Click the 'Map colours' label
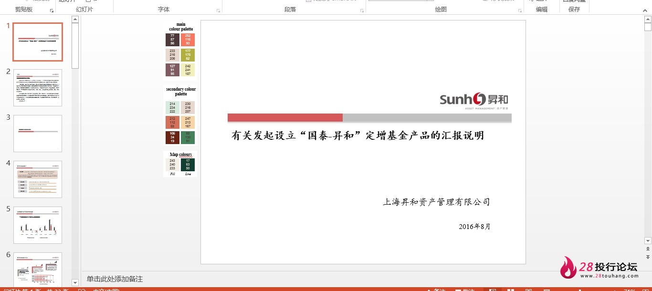This screenshot has width=652, height=291. pyautogui.click(x=181, y=155)
